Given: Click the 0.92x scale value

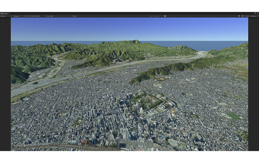Looking at the screenshot, I should (x=74, y=16).
